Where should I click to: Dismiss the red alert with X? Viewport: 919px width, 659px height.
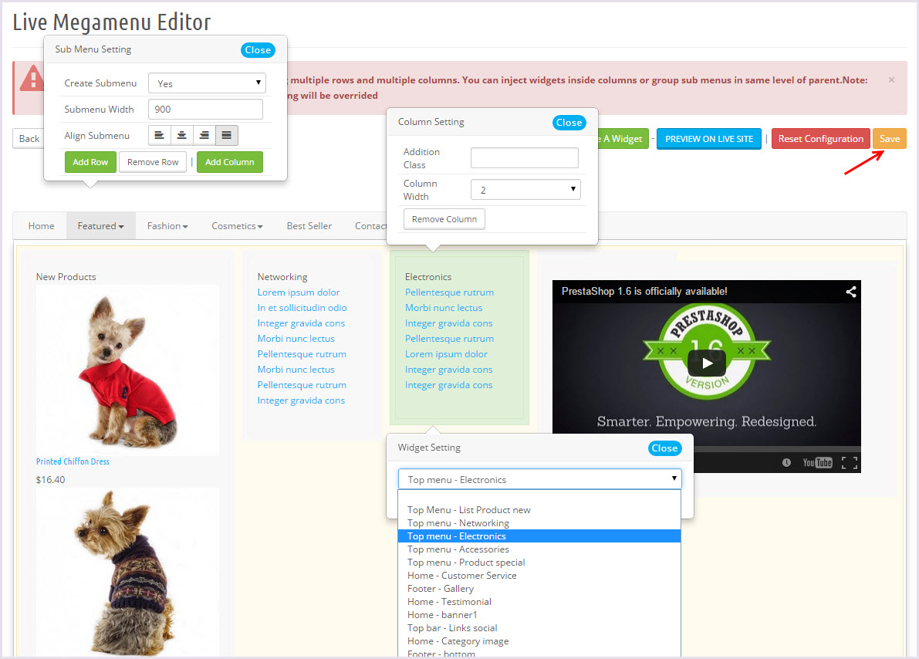click(x=891, y=80)
